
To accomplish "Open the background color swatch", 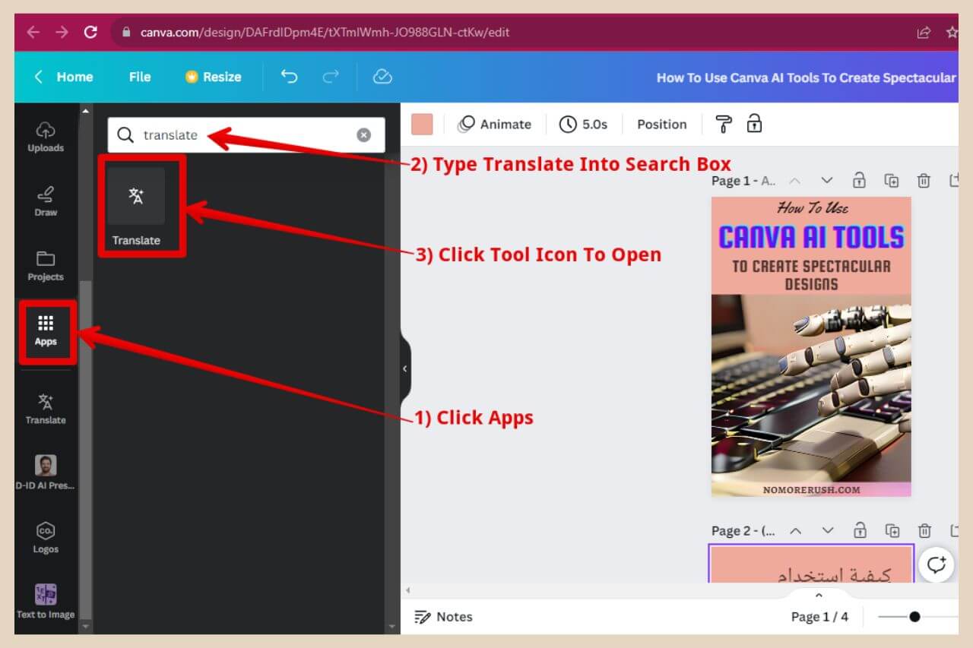I will click(x=422, y=124).
